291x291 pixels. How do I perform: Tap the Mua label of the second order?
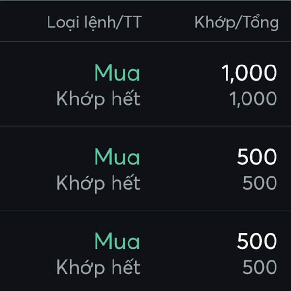pyautogui.click(x=117, y=157)
